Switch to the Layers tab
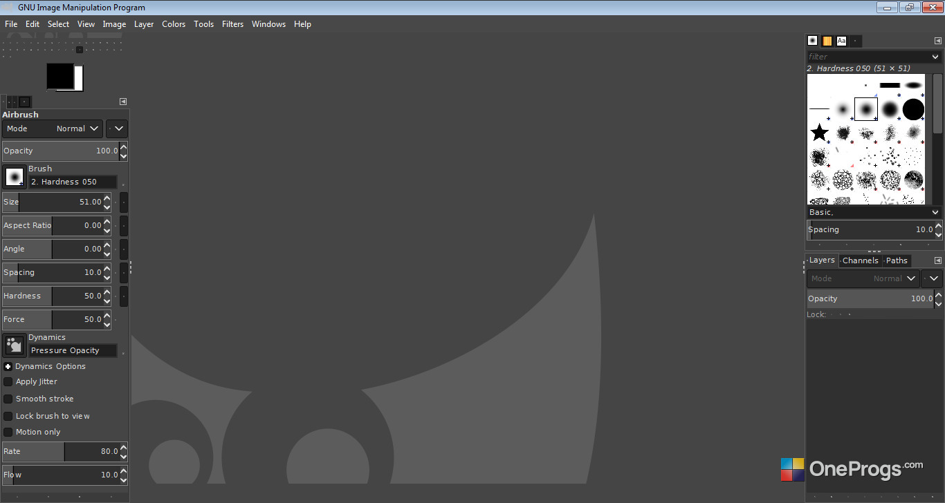This screenshot has height=503, width=945. (822, 260)
